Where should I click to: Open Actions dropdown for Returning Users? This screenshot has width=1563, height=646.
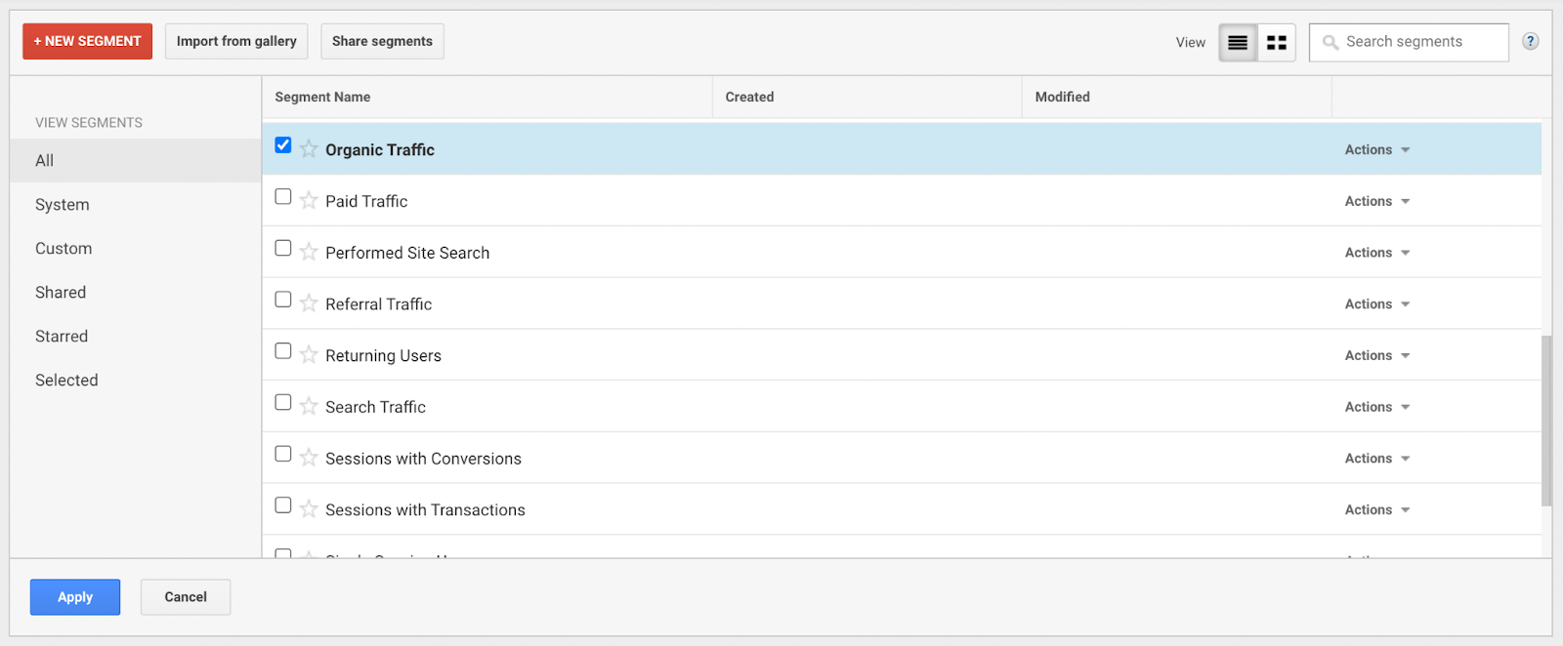1377,355
